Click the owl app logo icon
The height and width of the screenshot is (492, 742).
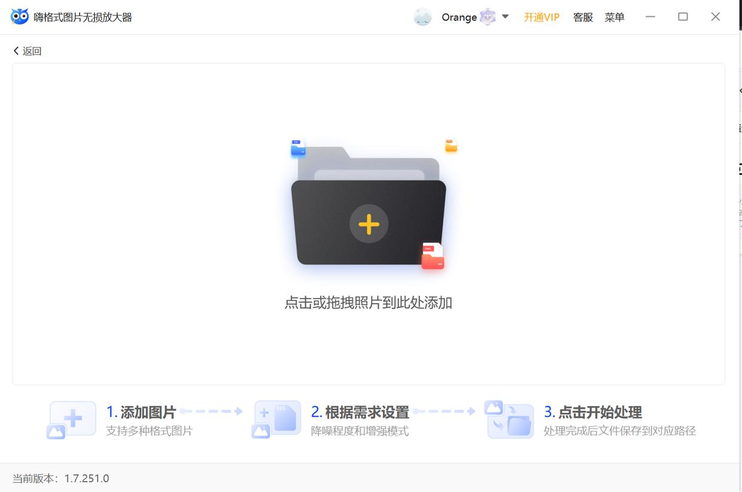coord(20,16)
